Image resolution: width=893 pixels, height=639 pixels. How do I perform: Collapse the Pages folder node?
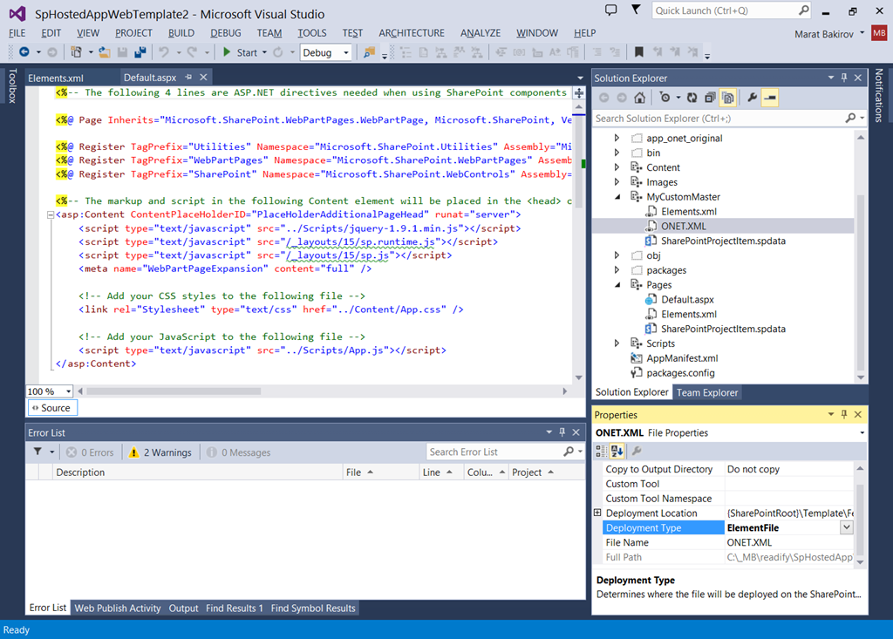[x=617, y=285]
